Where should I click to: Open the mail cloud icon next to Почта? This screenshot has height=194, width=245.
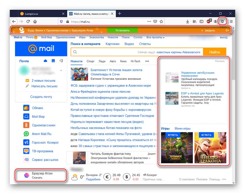click(x=45, y=61)
